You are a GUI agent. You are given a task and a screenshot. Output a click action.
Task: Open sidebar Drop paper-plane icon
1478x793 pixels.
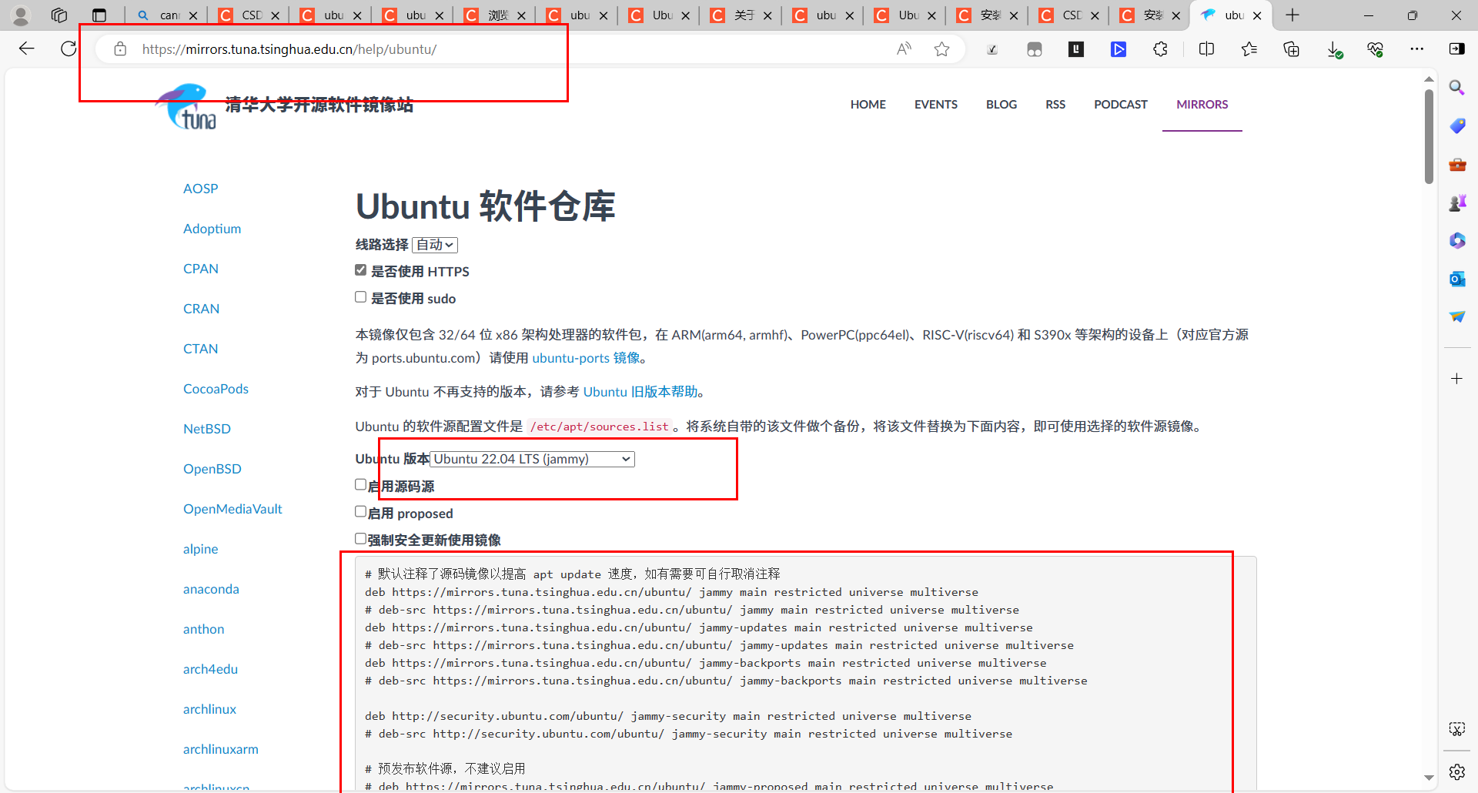coord(1456,316)
